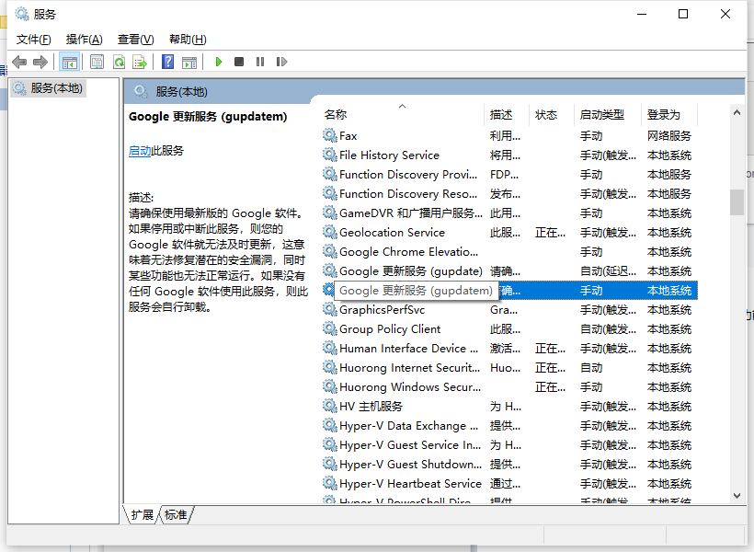754x552 pixels.
Task: Stop the service with the square icon
Action: tap(239, 62)
